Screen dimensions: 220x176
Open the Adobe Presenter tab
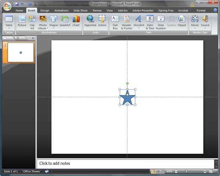pos(143,11)
